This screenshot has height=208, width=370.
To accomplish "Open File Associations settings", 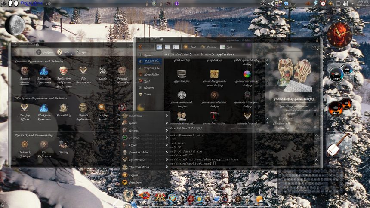I will click(83, 76).
